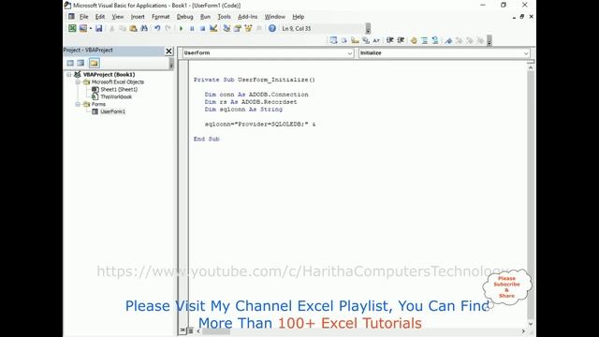This screenshot has width=599, height=337.
Task: Click View Object in Project panel
Action: click(x=80, y=63)
